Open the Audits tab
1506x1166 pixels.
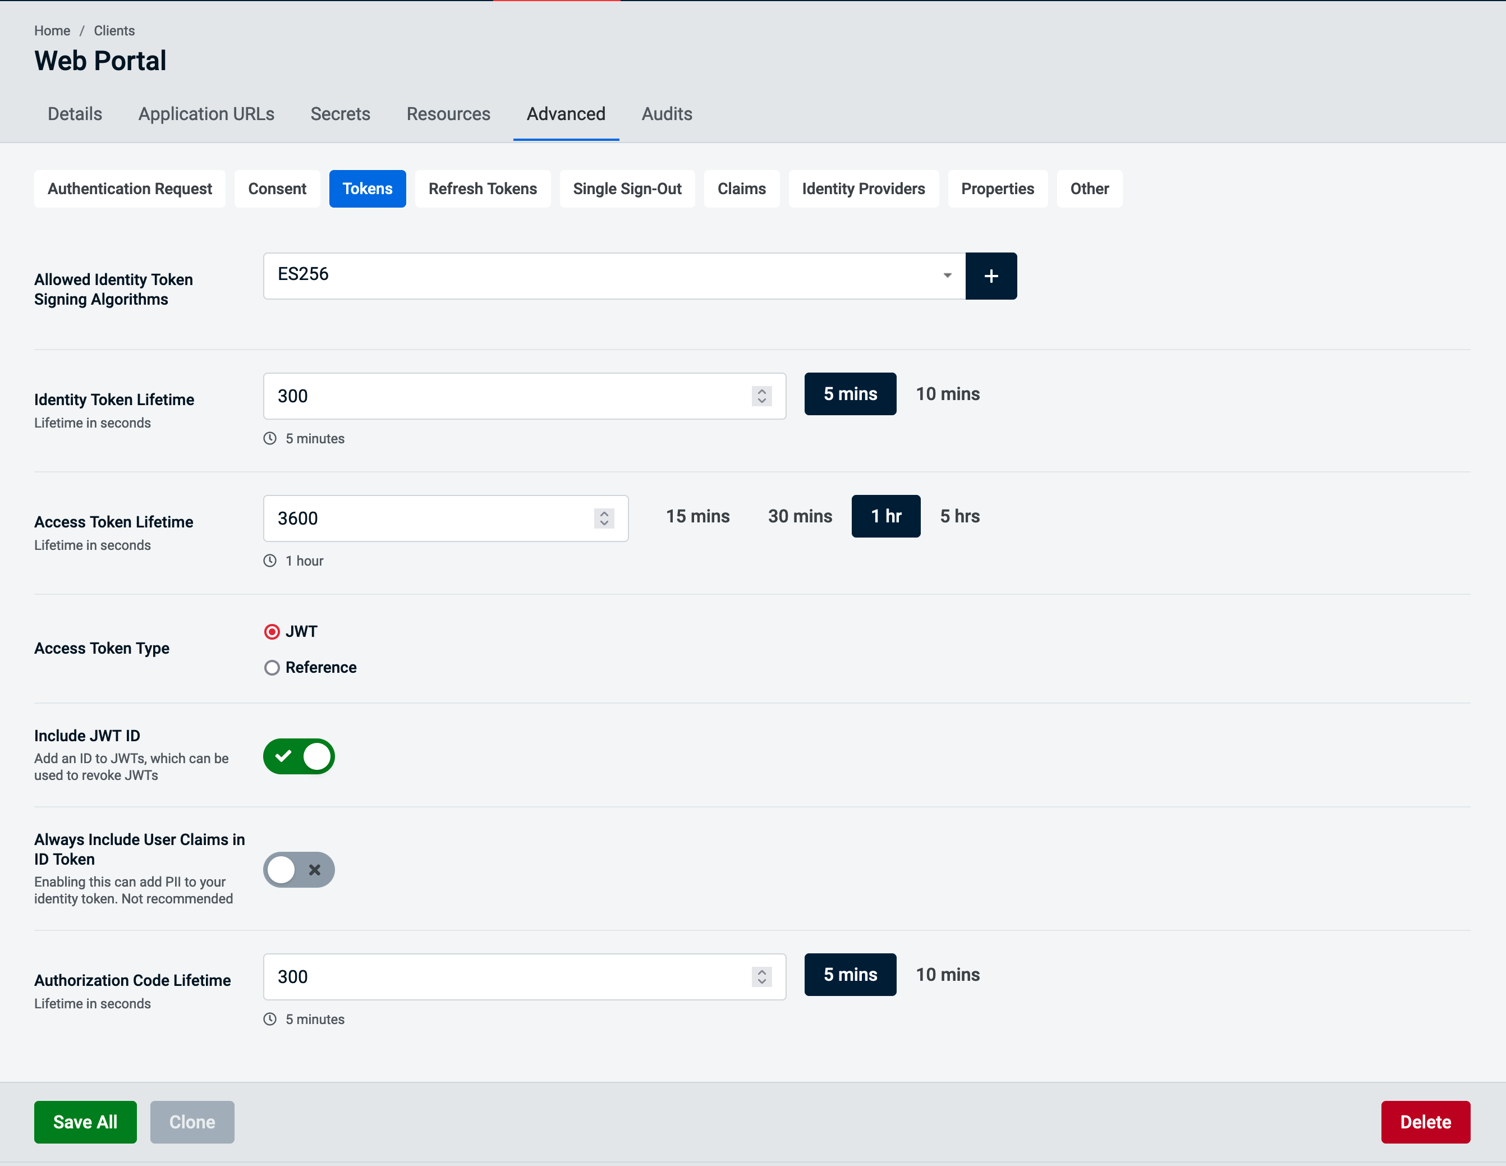[x=666, y=114]
